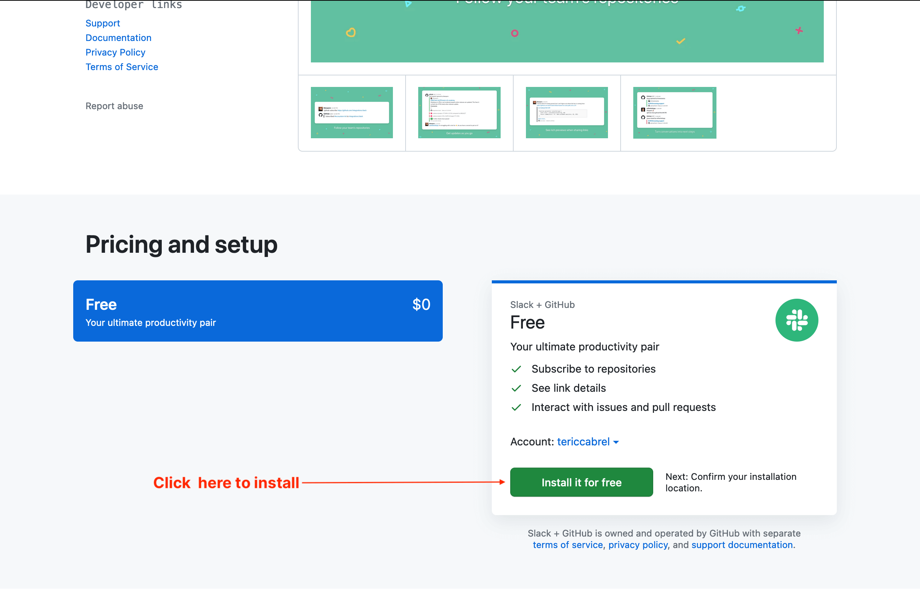Open the Privacy Policy link
The image size is (920, 589).
pyautogui.click(x=115, y=52)
